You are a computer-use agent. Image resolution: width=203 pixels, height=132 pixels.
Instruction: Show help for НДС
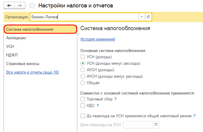(98, 106)
